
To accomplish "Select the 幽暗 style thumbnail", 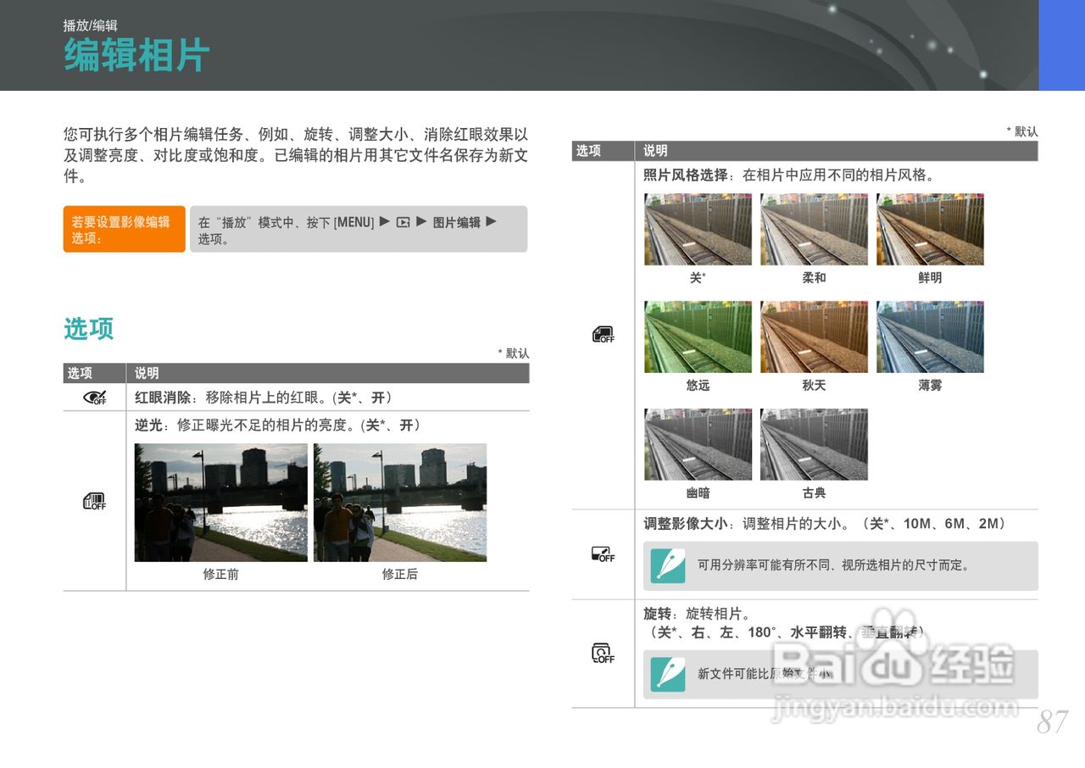I will pos(698,444).
